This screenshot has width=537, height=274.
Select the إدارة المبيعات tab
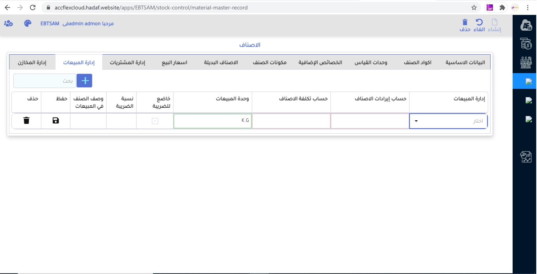coord(79,63)
